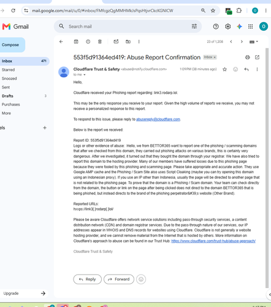Viewport: 271px width, 307px height.
Task: Star the Cloudflare Trust & Safety message
Action: [x=224, y=69]
